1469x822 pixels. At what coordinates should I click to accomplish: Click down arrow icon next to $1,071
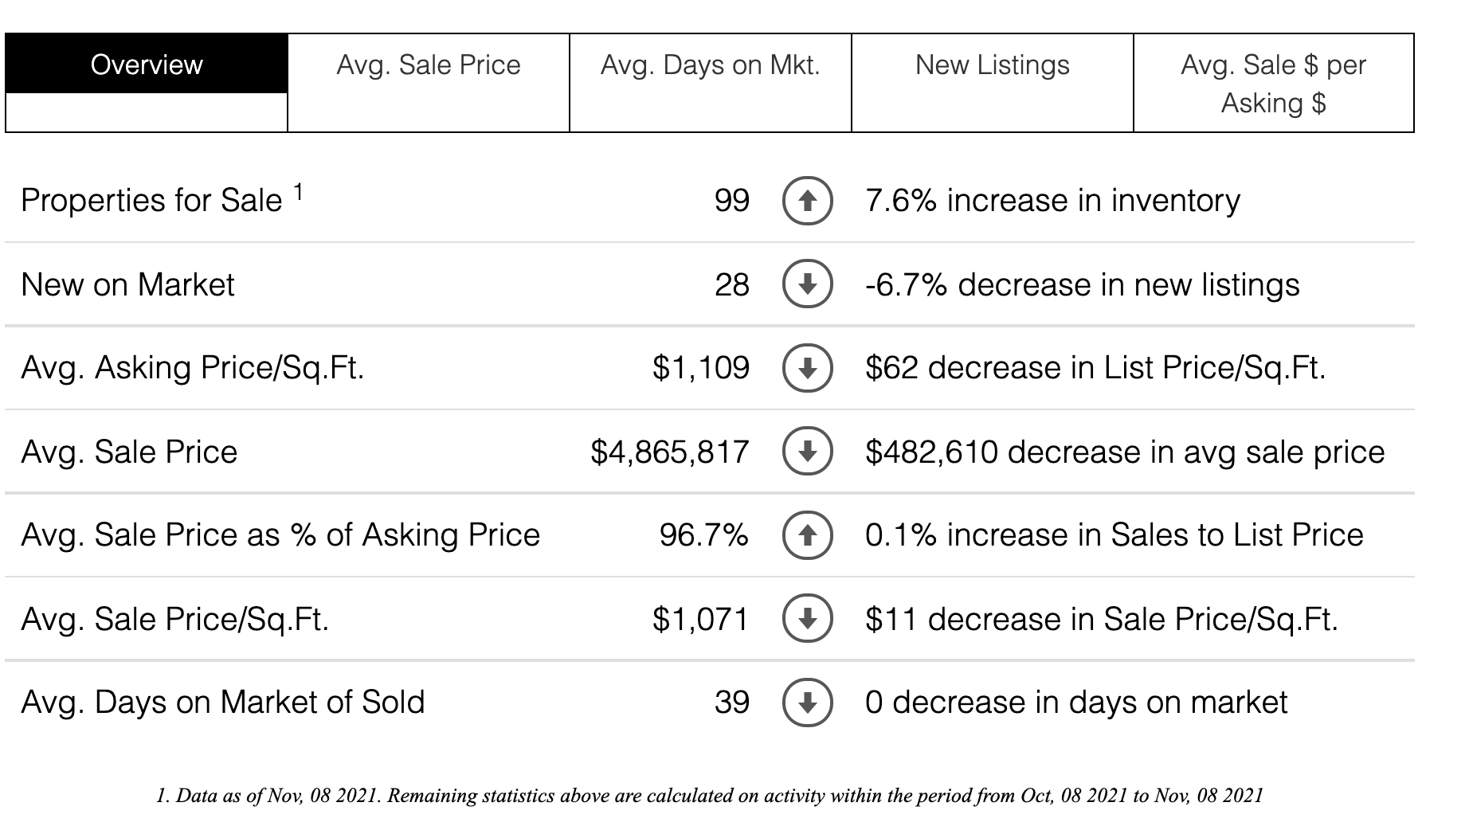[x=807, y=619]
